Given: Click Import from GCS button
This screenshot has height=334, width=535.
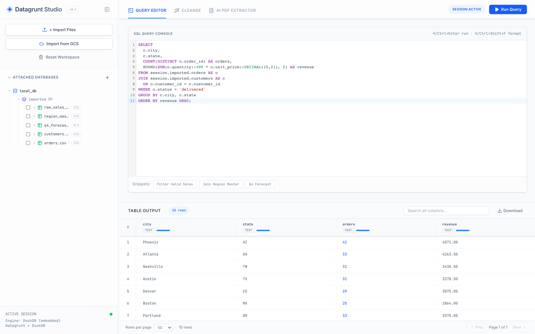Looking at the screenshot, I should click(59, 44).
